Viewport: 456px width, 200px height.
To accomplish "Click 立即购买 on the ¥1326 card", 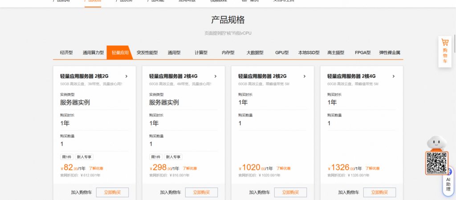I will point(379,192).
